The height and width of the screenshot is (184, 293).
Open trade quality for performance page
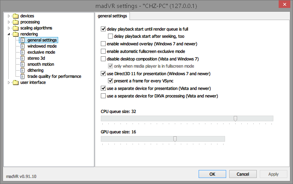pyautogui.click(x=54, y=76)
